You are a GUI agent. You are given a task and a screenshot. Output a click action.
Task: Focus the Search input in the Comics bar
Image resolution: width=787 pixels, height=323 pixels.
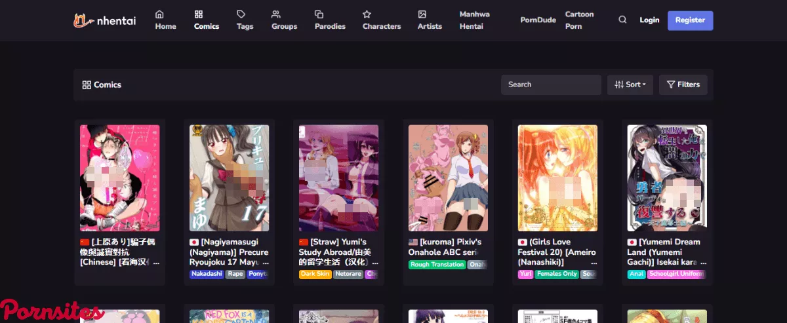[x=550, y=85]
